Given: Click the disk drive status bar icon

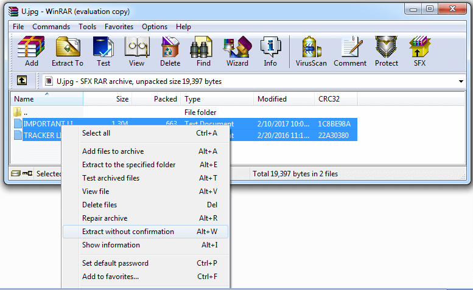Looking at the screenshot, I should click(x=15, y=173).
